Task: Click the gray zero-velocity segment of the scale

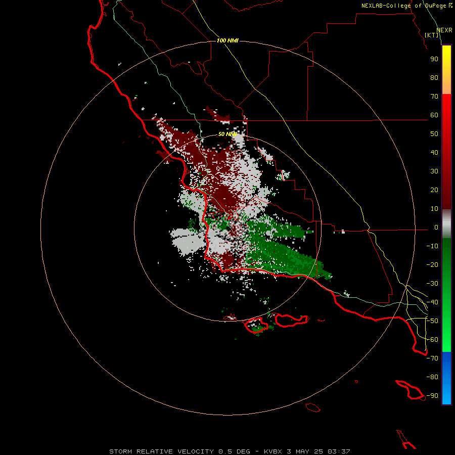Action: click(x=446, y=224)
